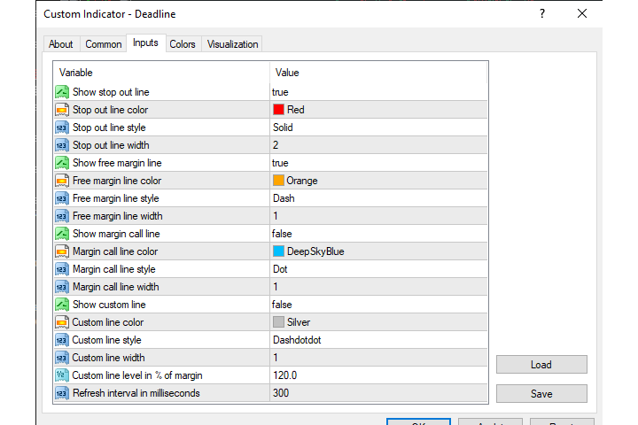Click the 123 icon beside Stop out line width
This screenshot has height=425, width=638.
(x=62, y=145)
